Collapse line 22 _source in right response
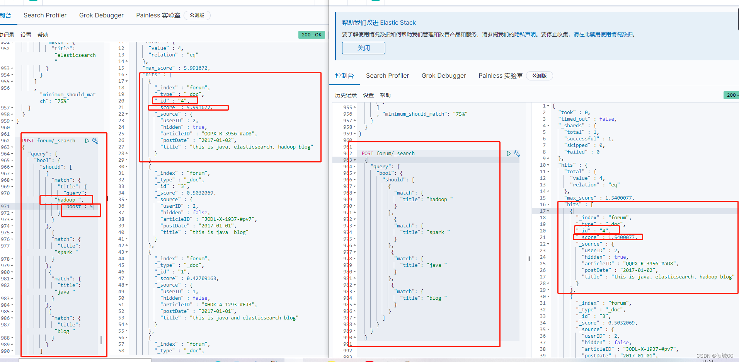The width and height of the screenshot is (739, 362). (548, 244)
